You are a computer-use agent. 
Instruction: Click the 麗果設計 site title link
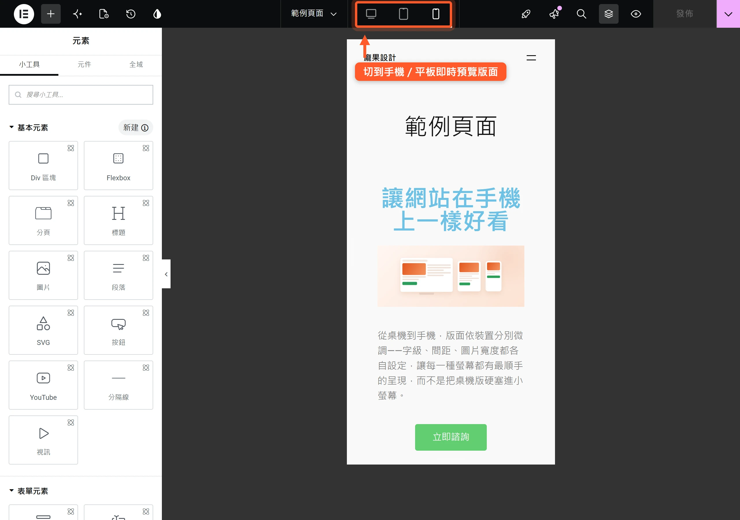(x=380, y=58)
